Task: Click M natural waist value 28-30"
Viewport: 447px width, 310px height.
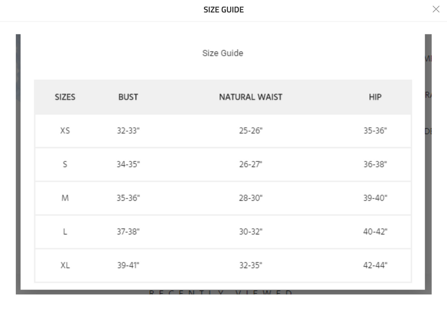Action: (x=251, y=198)
